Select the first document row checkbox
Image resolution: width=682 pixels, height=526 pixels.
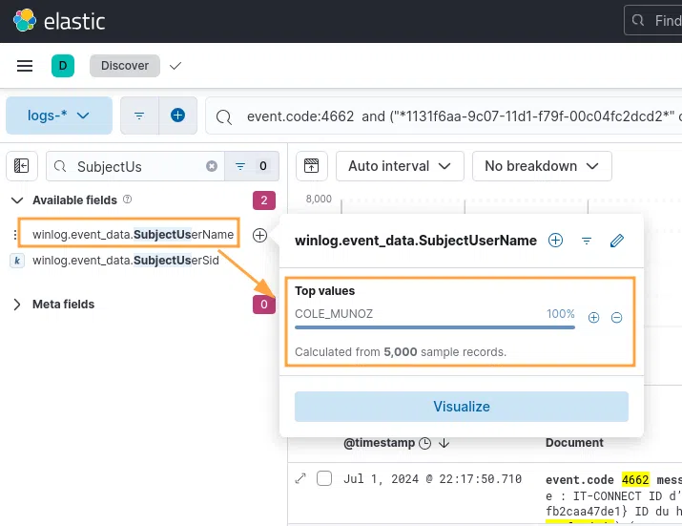tap(324, 478)
